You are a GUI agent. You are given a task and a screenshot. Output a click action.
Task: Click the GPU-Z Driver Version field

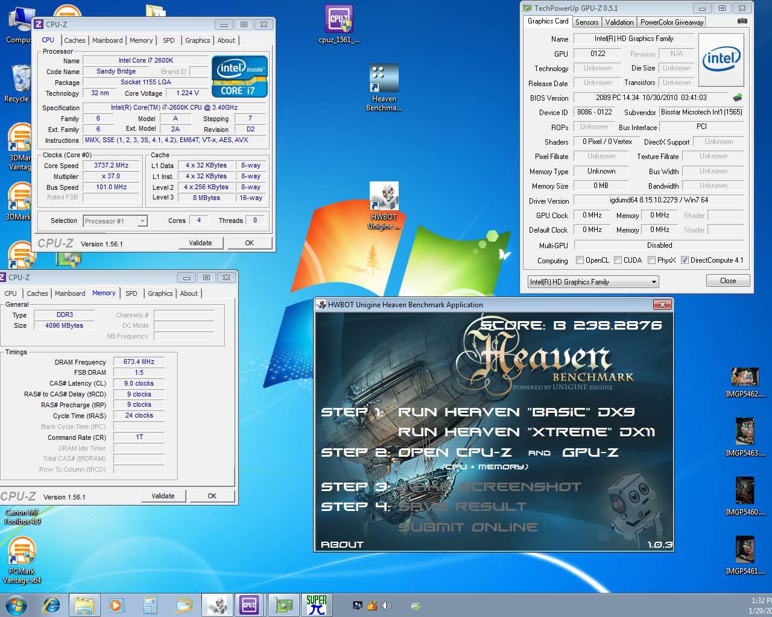pos(659,200)
